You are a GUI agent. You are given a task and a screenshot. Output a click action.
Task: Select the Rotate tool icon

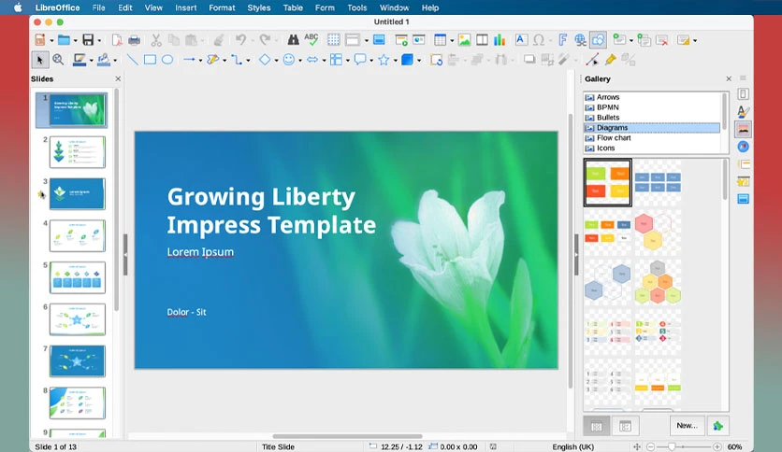(x=437, y=60)
